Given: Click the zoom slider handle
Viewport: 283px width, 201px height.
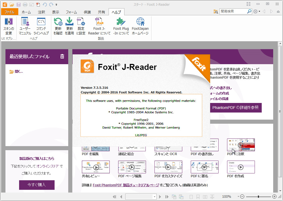Looking at the screenshot, I should click(x=258, y=196).
